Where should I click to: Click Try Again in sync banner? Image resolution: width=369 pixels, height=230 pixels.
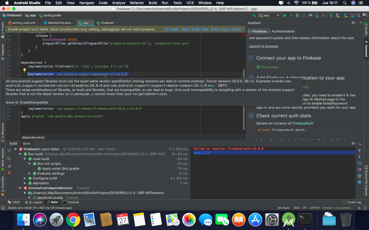pos(171,29)
